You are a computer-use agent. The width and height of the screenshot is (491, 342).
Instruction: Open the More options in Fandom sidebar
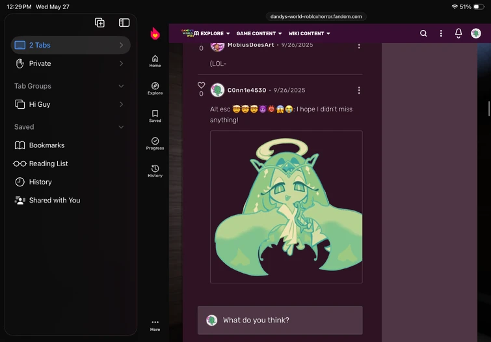(155, 325)
